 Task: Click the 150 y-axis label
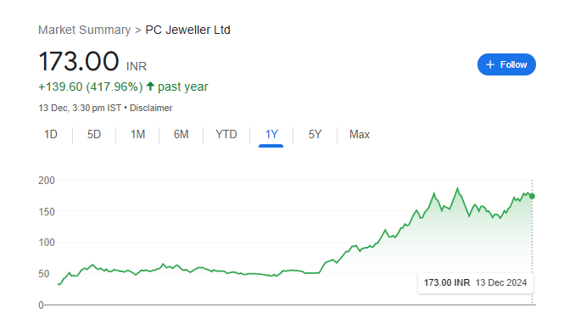click(x=47, y=212)
